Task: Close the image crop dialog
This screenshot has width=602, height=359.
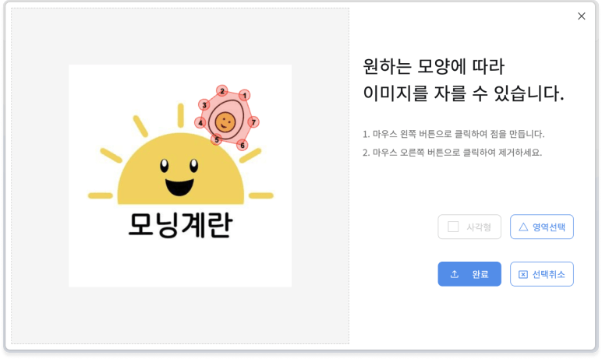Action: (x=581, y=16)
